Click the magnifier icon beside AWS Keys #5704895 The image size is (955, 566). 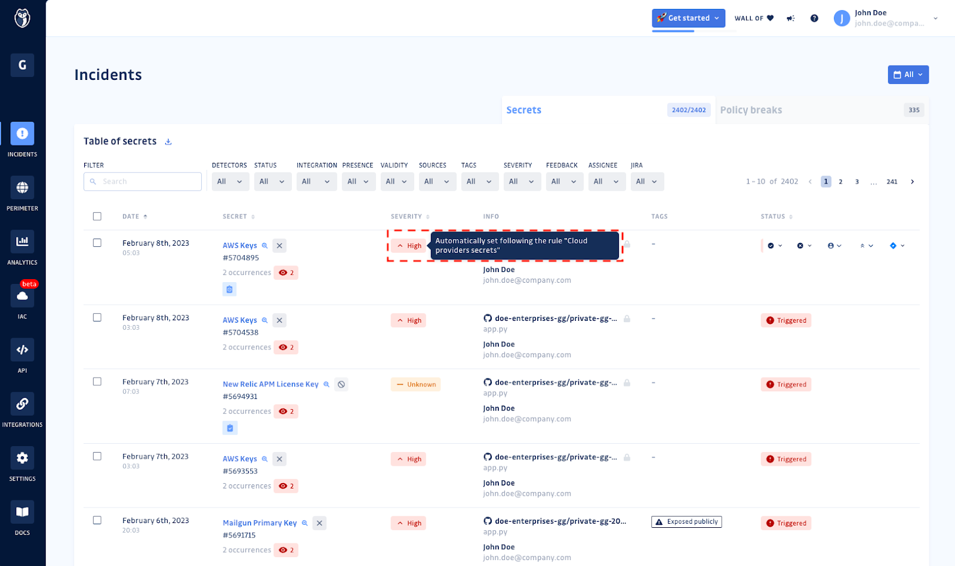coord(265,246)
